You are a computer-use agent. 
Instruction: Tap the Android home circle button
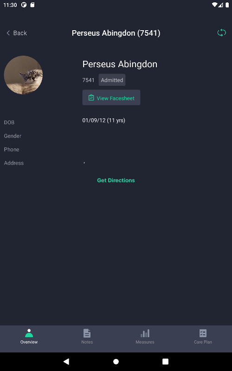coord(116,362)
